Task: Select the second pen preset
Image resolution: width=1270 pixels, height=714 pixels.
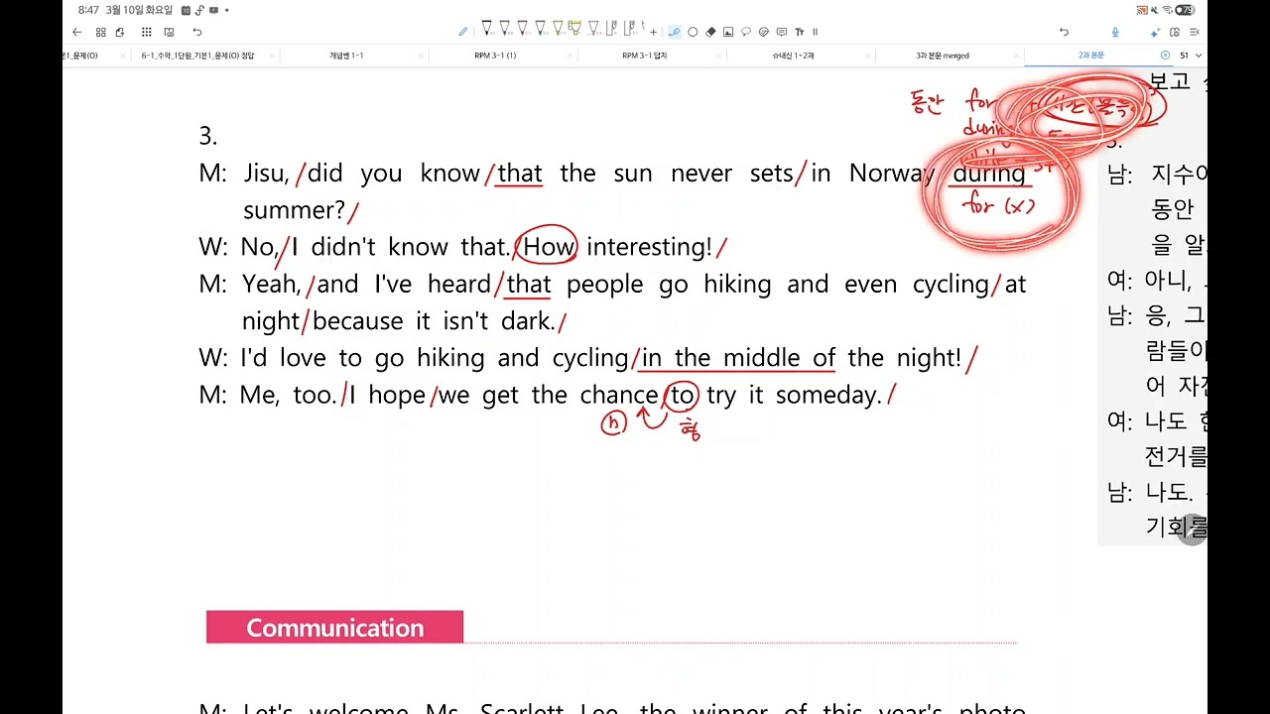Action: 505,28
